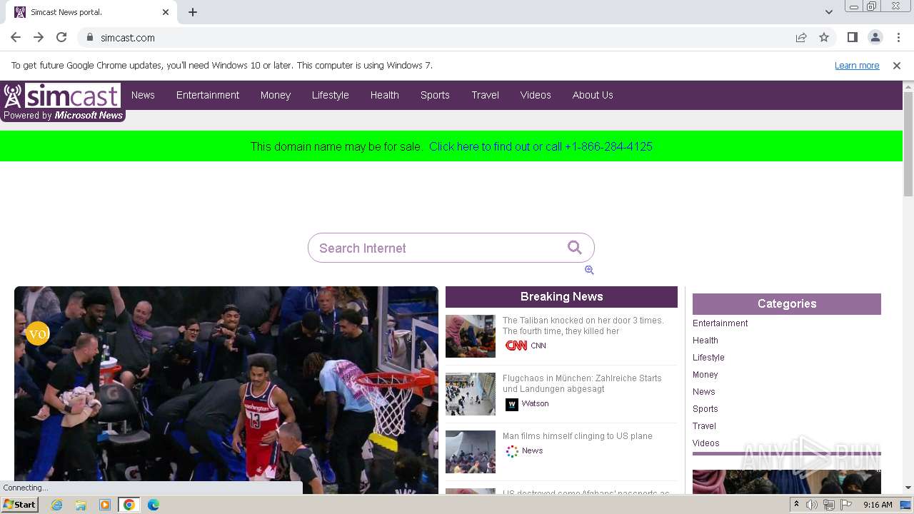Open the Health menu item
This screenshot has height=514, width=914.
(384, 95)
